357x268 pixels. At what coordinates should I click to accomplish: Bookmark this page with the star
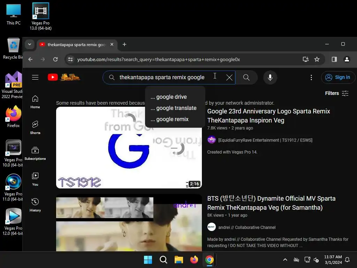pos(317,59)
